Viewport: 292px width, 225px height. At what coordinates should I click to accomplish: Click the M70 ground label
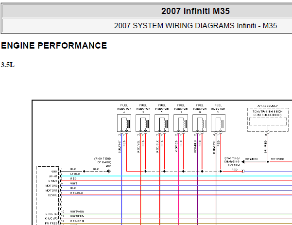[108, 166]
